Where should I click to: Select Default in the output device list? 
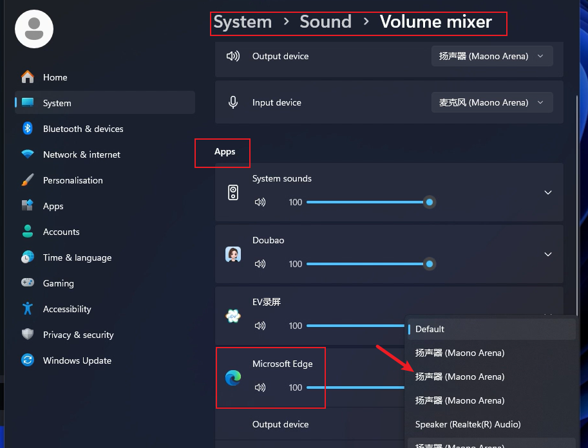(x=430, y=329)
